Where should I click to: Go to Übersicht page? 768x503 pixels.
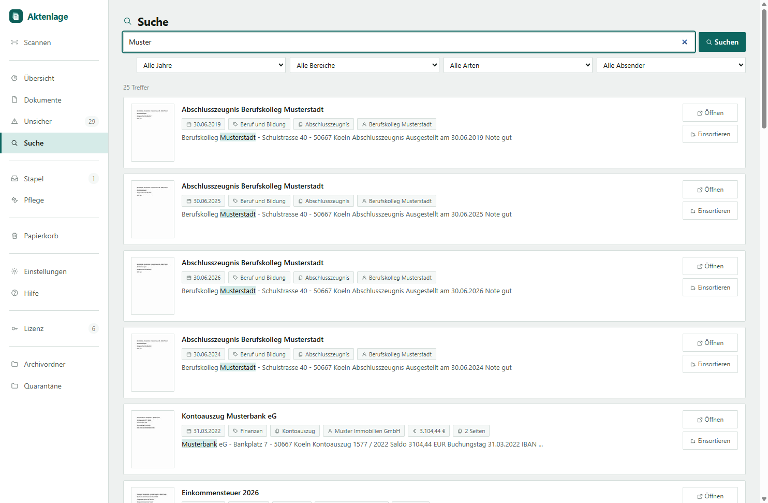54,78
